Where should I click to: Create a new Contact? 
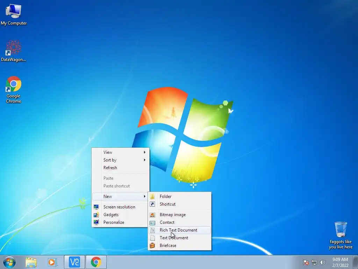[x=180, y=222]
